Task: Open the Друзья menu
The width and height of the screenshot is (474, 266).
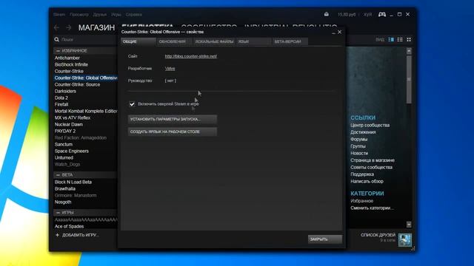Action: pos(100,15)
